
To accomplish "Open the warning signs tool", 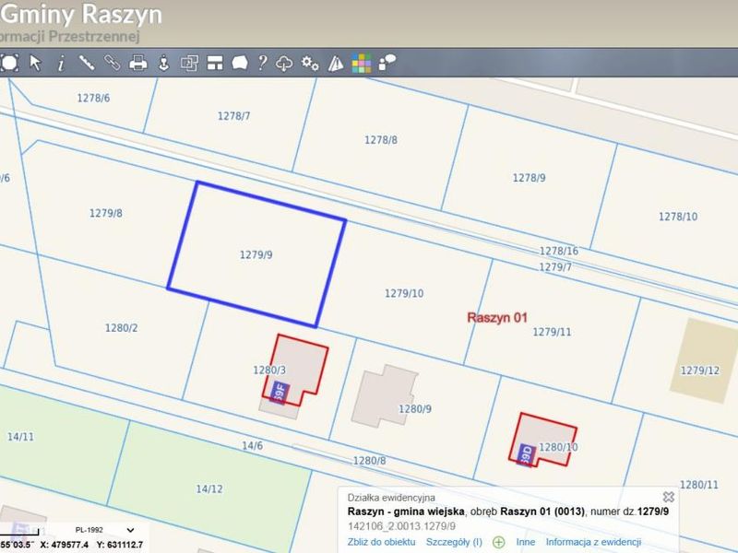I will pos(336,63).
